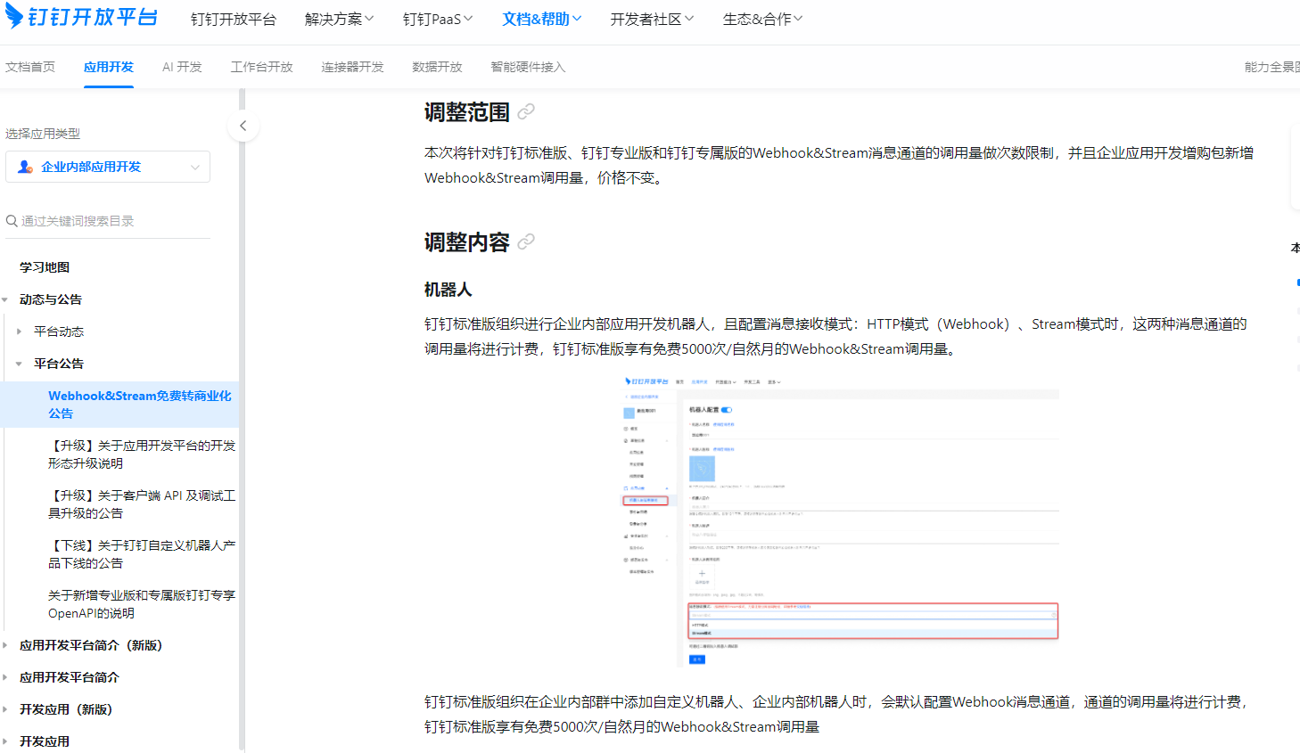The height and width of the screenshot is (753, 1300).
Task: Switch to the AI 开发 tab
Action: click(182, 67)
